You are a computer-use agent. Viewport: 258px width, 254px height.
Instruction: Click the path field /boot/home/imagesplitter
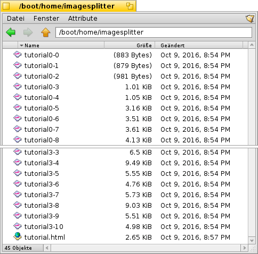[154, 32]
